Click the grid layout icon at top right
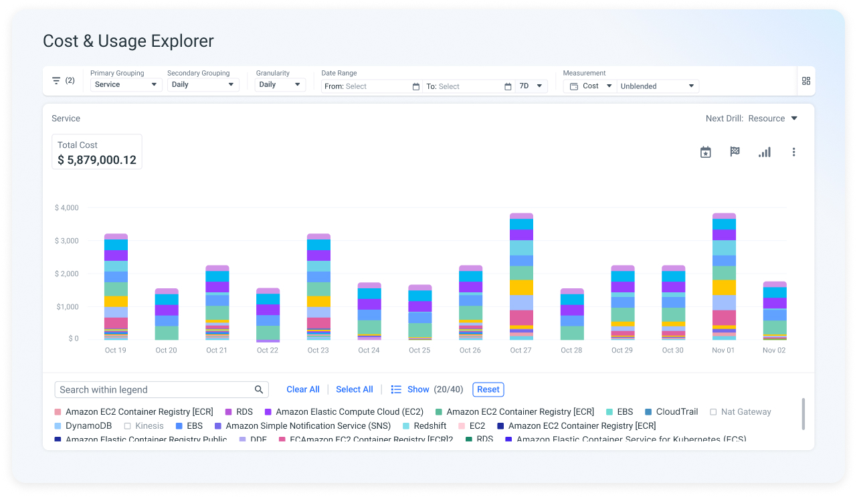This screenshot has height=497, width=857. pyautogui.click(x=805, y=80)
